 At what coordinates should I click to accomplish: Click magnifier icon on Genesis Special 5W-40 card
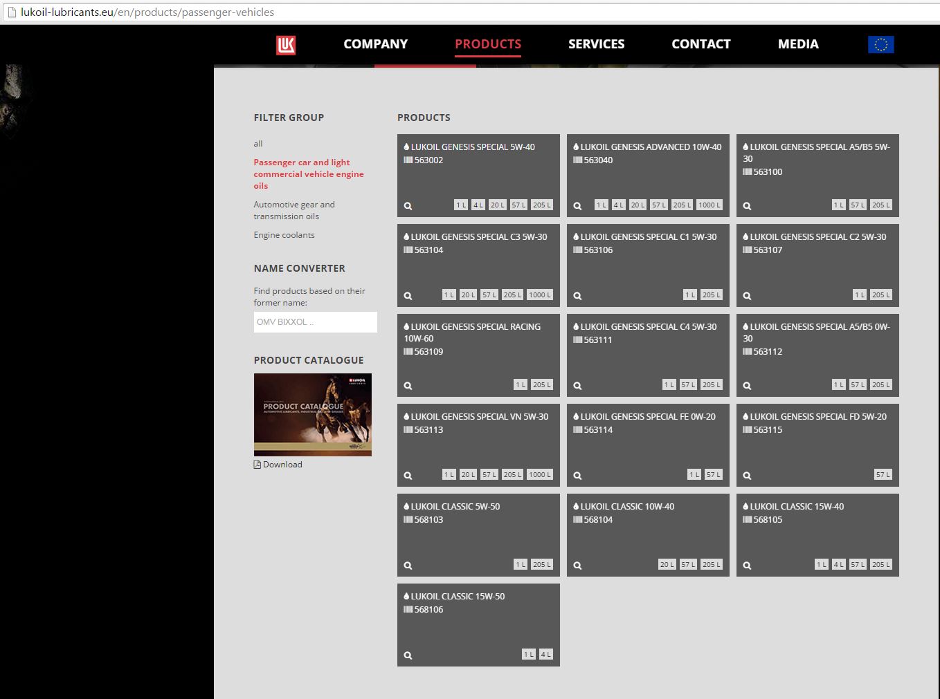[408, 206]
